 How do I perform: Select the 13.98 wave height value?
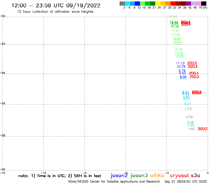click(x=176, y=35)
